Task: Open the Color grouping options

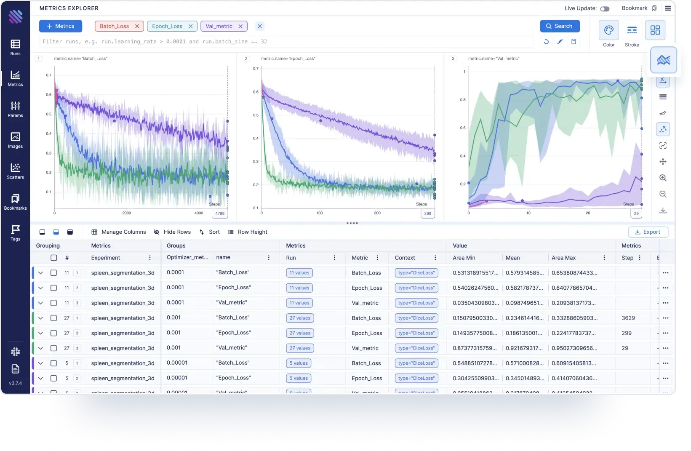Action: pyautogui.click(x=608, y=34)
